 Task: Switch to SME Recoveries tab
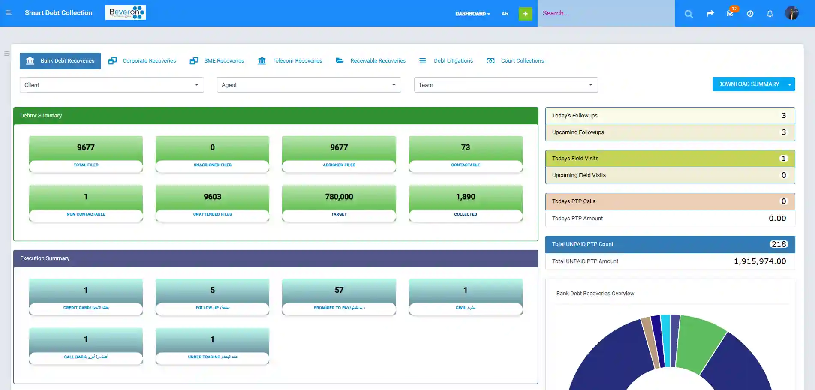(224, 61)
